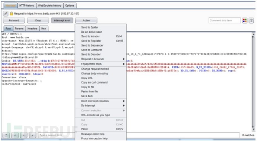
Task: Click the '+' search options button
Action: [24, 135]
